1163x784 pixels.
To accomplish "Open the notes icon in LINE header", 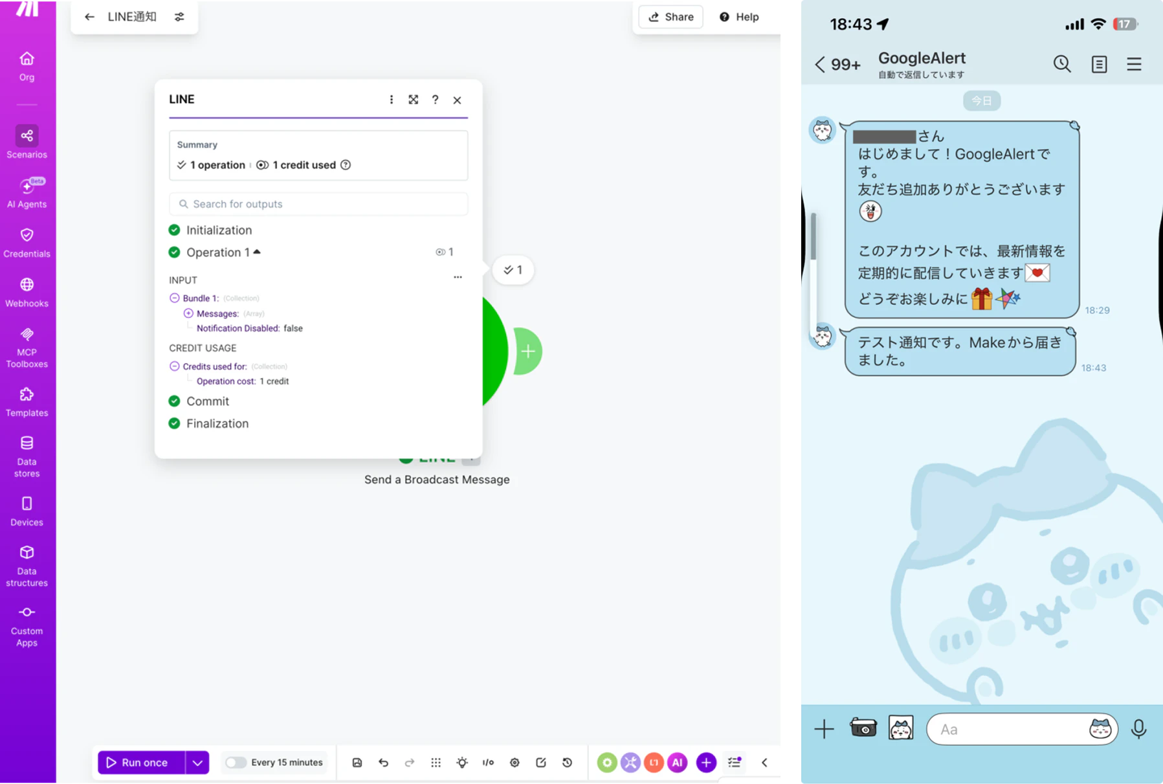I will click(x=1099, y=64).
